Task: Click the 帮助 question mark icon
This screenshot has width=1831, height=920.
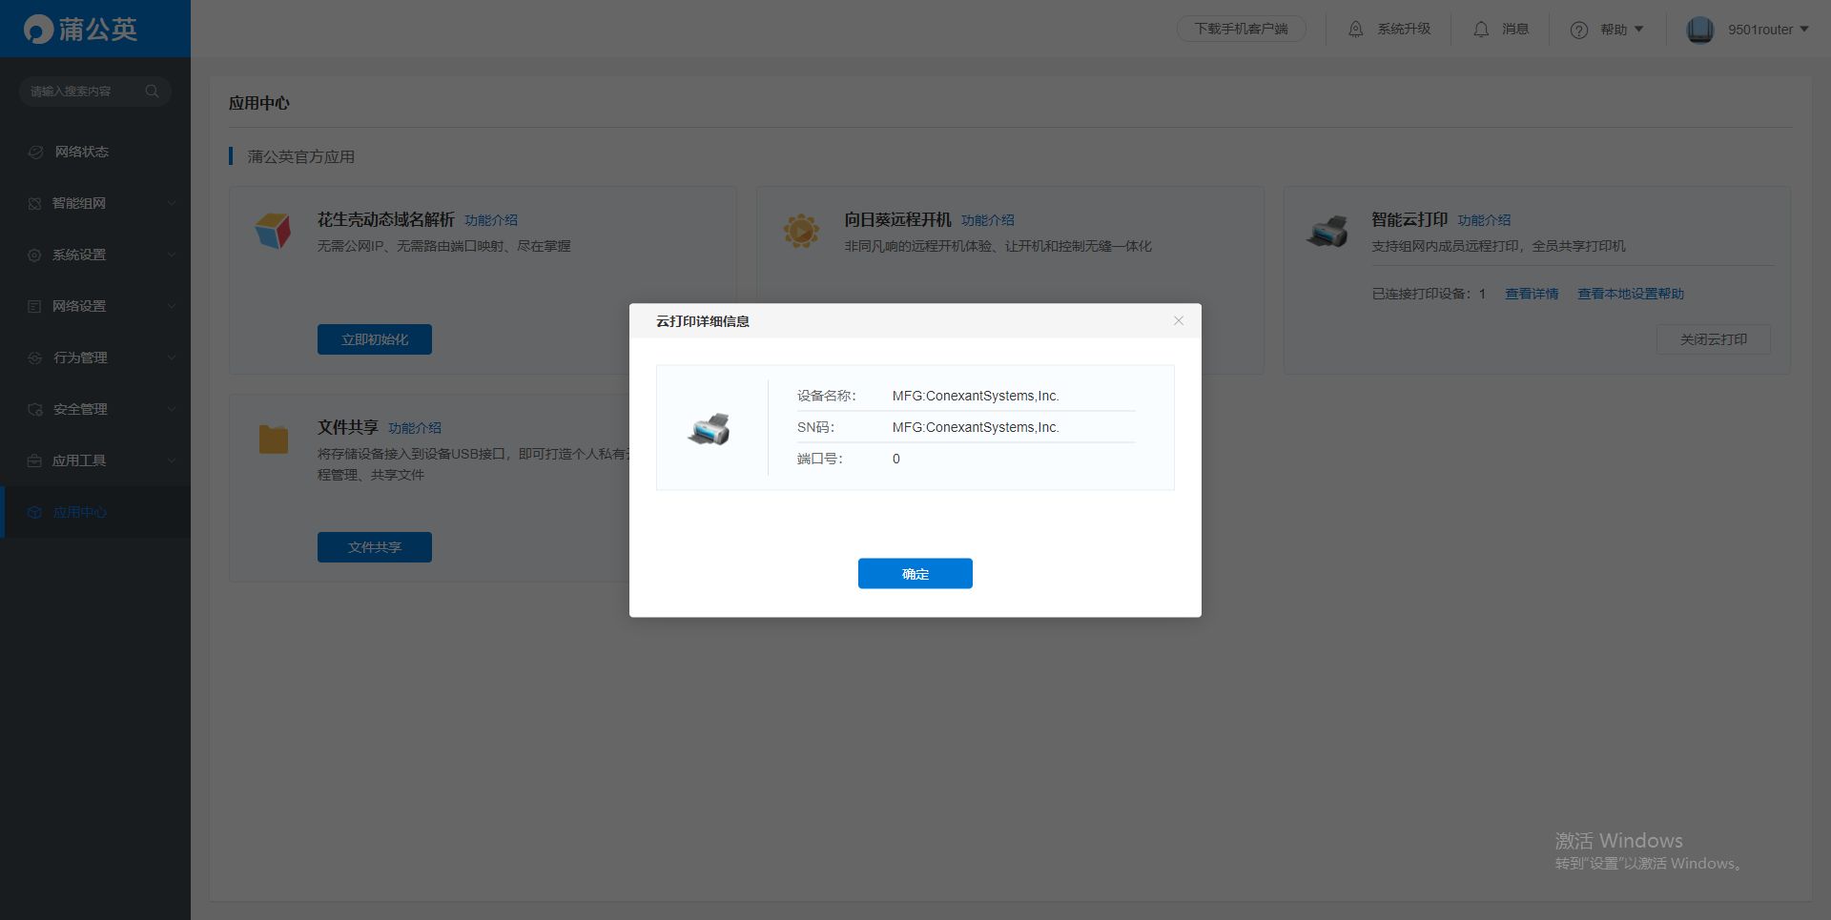Action: tap(1579, 30)
